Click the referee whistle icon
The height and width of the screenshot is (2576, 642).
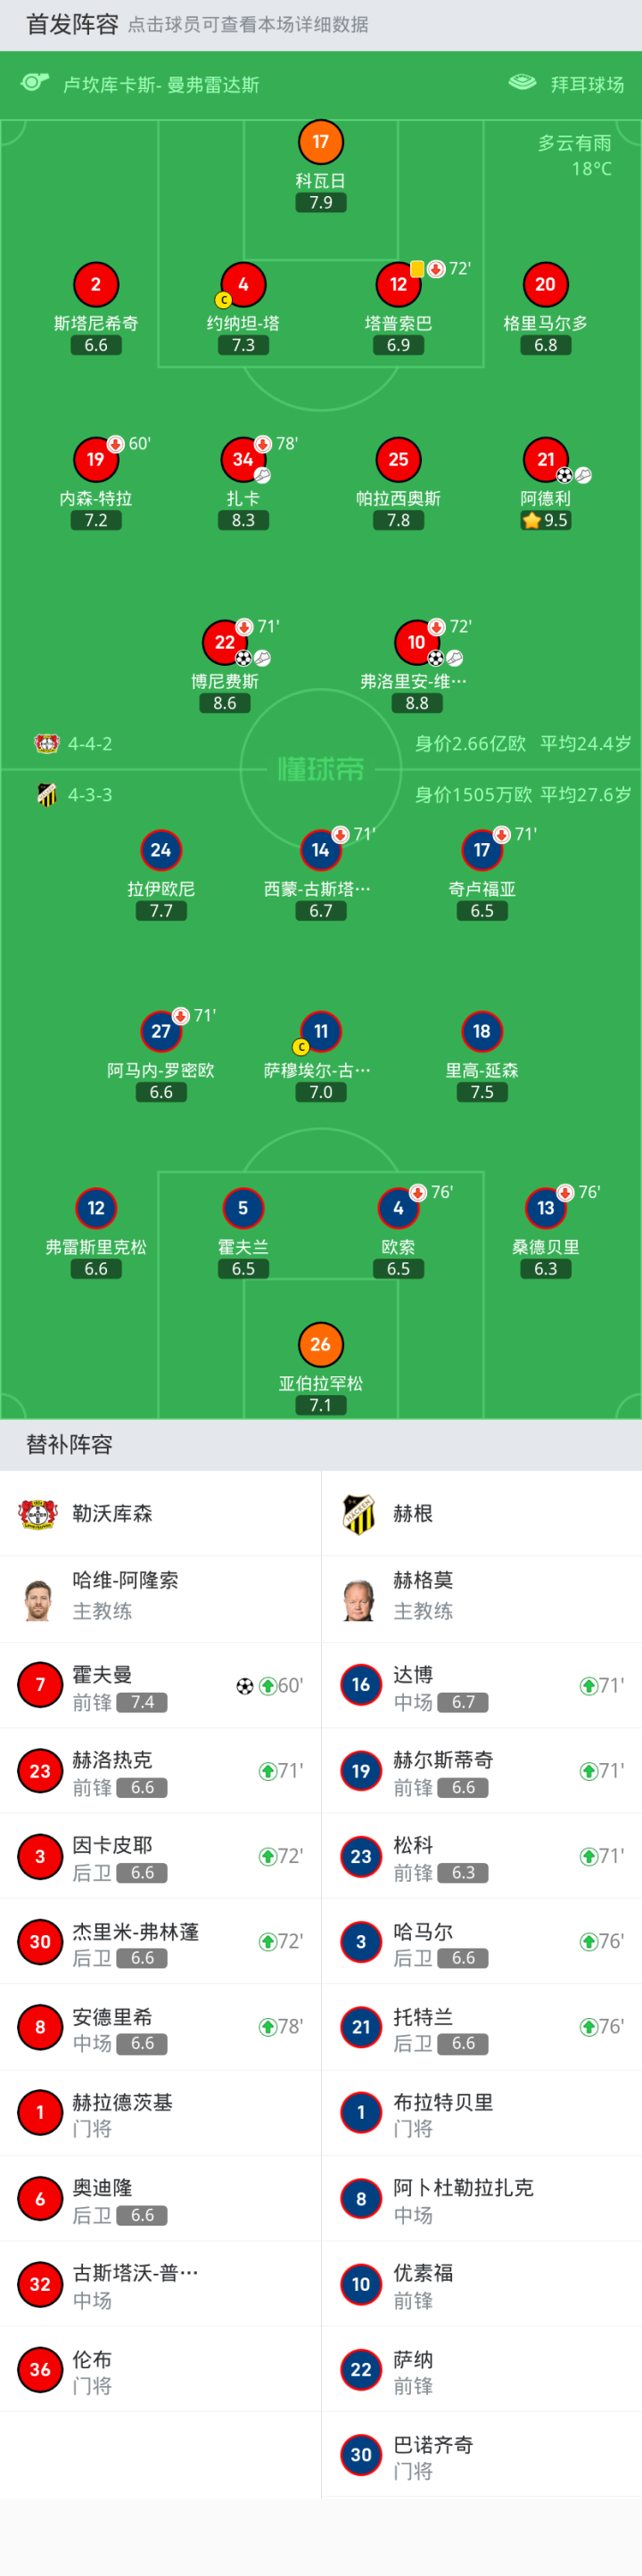click(x=35, y=83)
